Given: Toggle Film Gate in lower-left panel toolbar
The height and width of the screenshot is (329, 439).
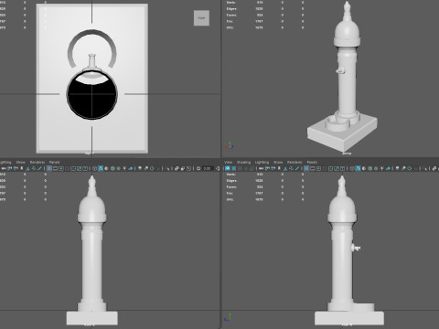Looking at the screenshot, I should click(55, 168).
